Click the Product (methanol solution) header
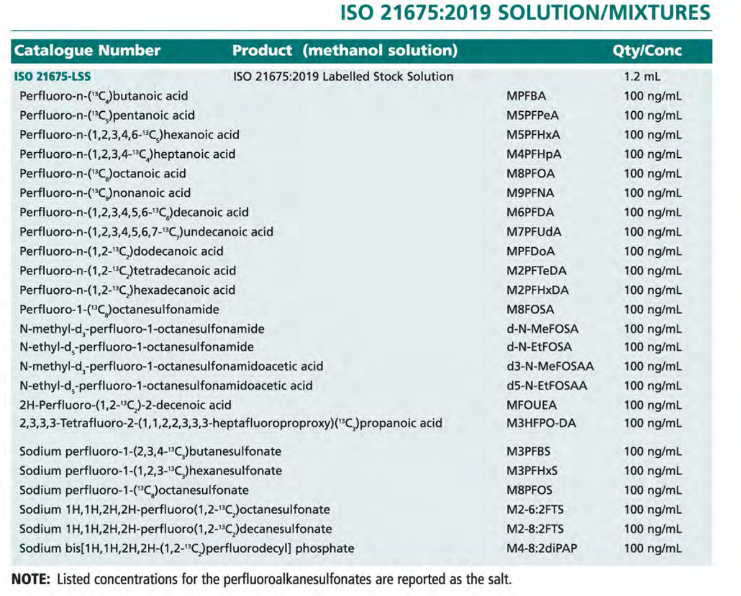741x596 pixels. (x=345, y=51)
